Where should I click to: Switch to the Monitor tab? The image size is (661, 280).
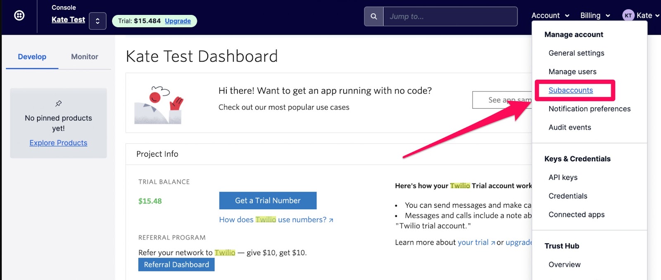[85, 57]
